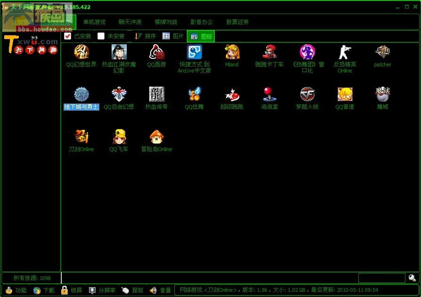Click the 刀剑Online version status text
421x297 pixels.
tap(279, 290)
